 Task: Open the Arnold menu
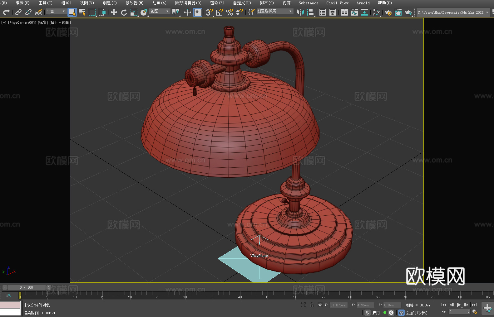coord(363,3)
